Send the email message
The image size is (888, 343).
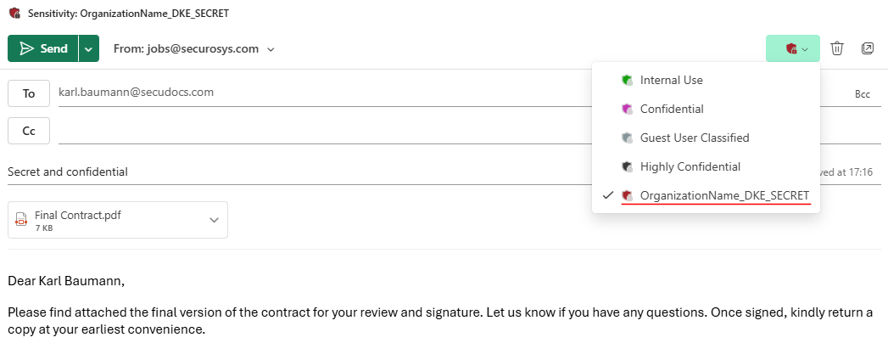(x=43, y=48)
